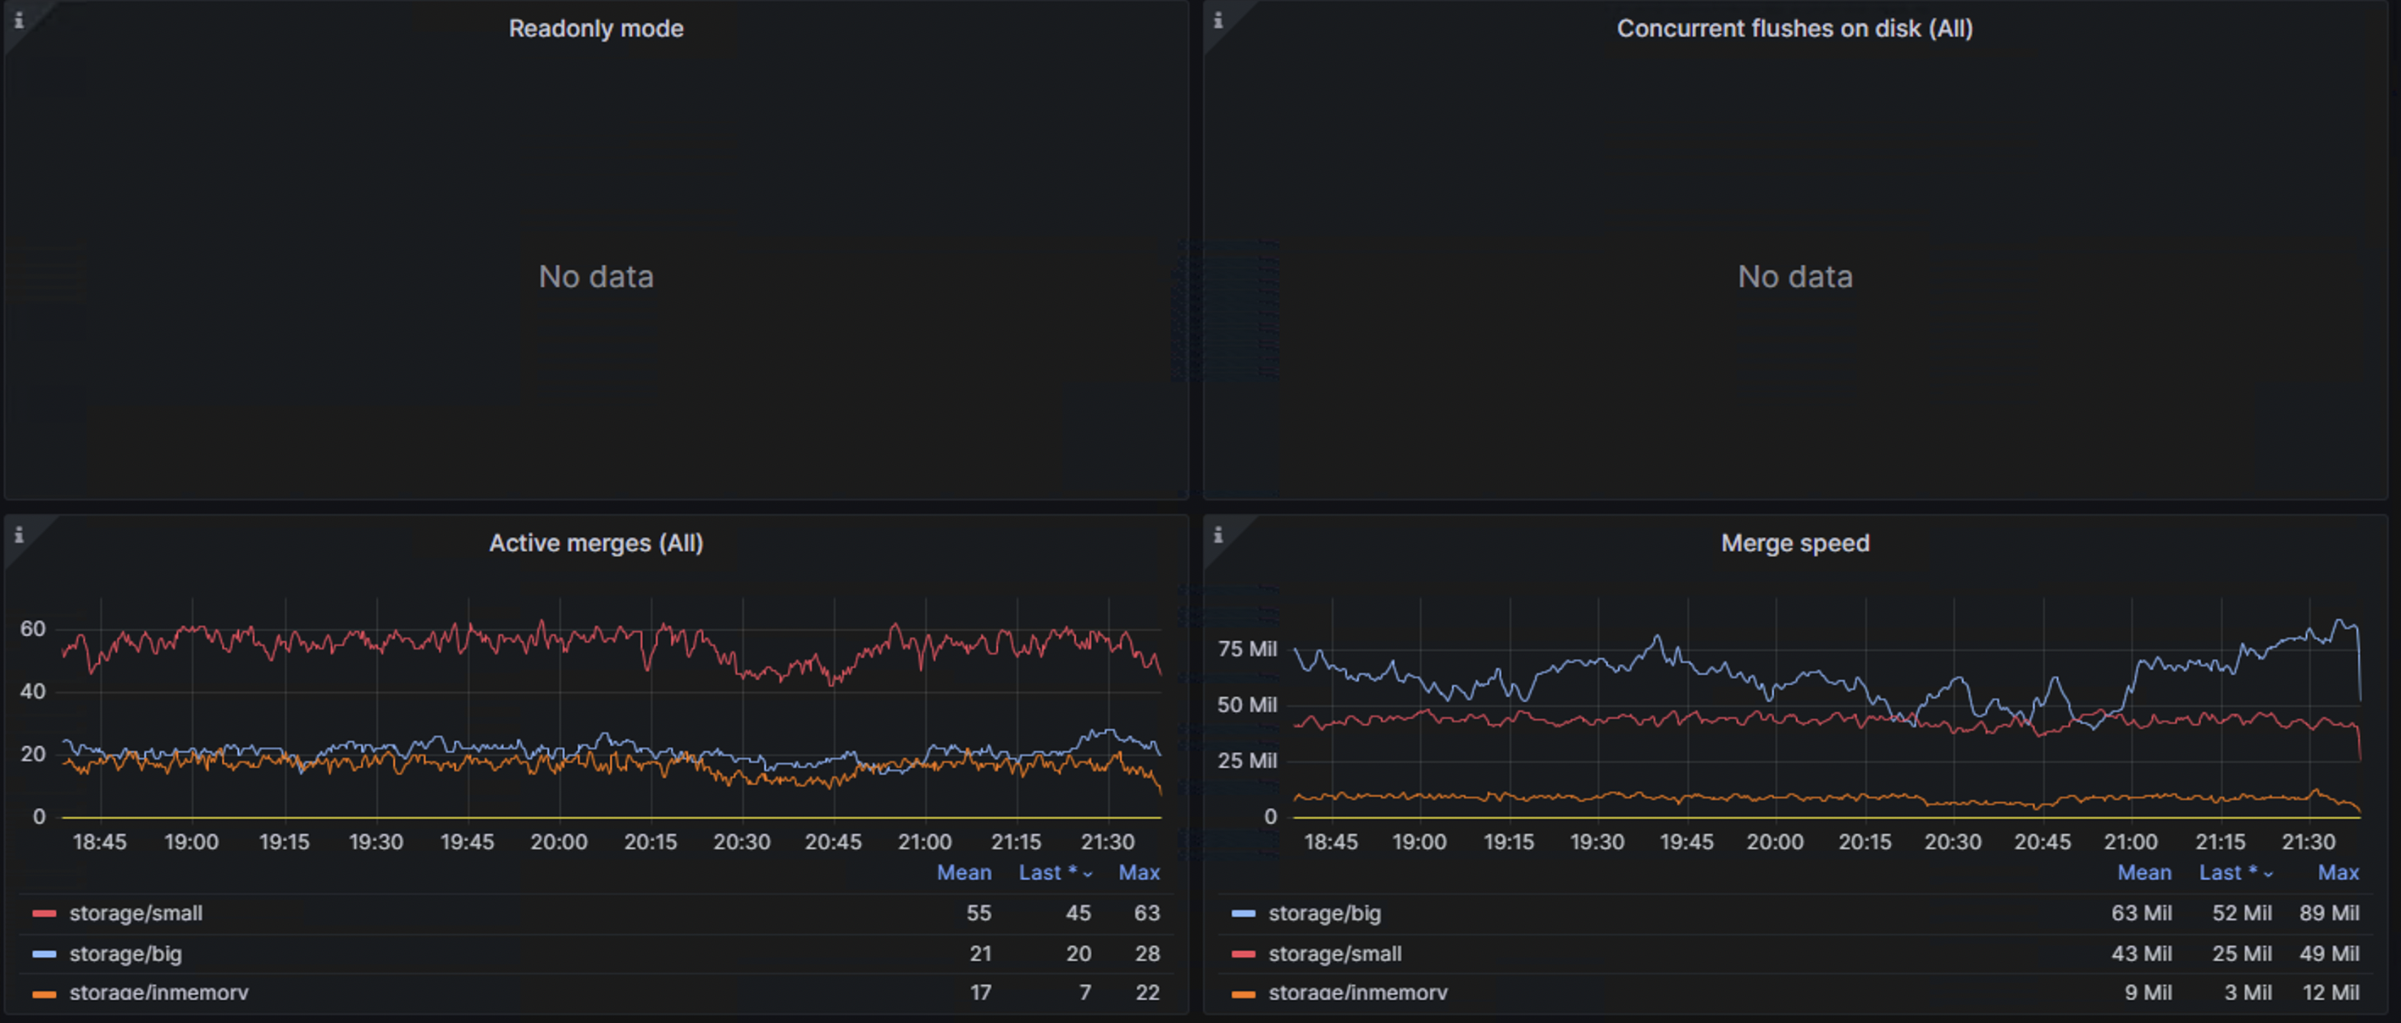
Task: Click the storage/inmemory color swatch in Merge speed
Action: tap(1244, 993)
